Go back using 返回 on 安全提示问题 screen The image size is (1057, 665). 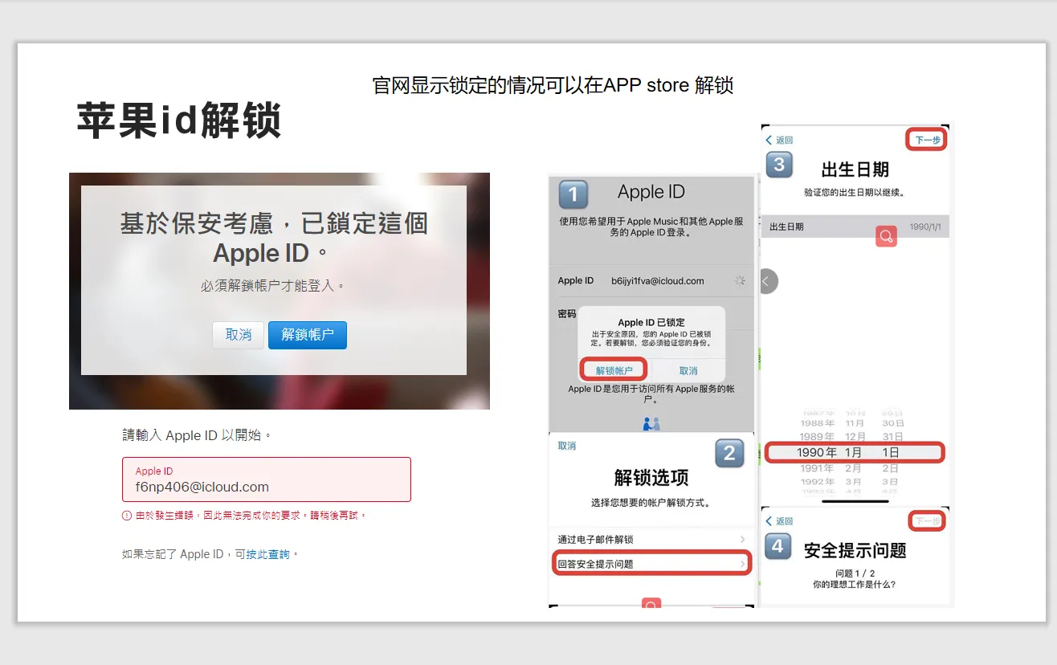point(779,521)
